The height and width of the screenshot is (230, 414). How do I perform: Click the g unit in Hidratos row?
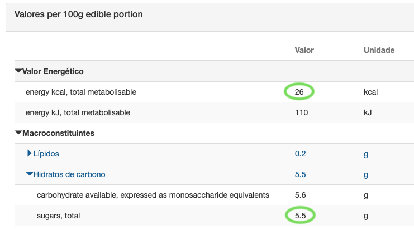[366, 175]
